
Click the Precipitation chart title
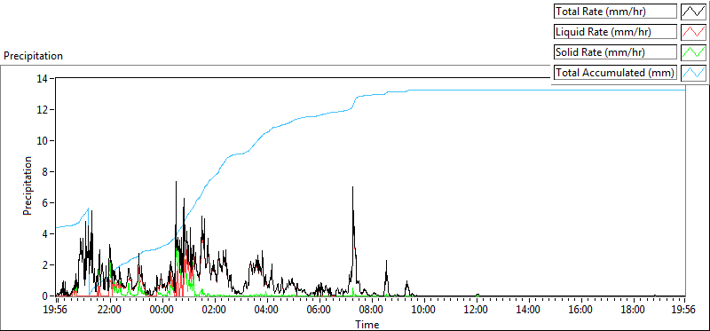[33, 56]
